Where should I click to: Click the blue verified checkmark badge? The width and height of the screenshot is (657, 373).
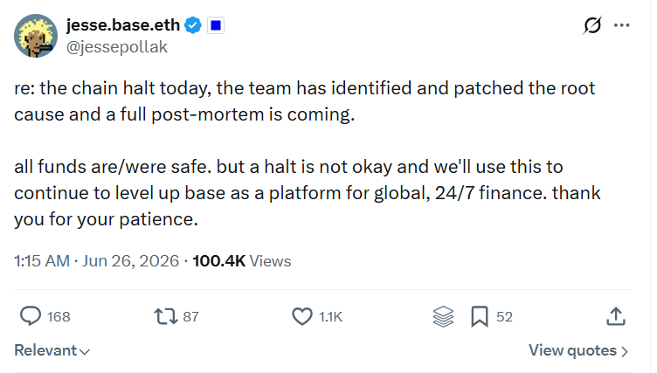click(193, 25)
